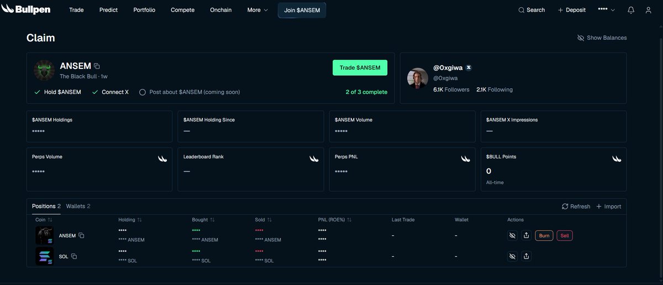Open the Bullpen logo home link
Image resolution: width=663 pixels, height=285 pixels.
coord(27,10)
